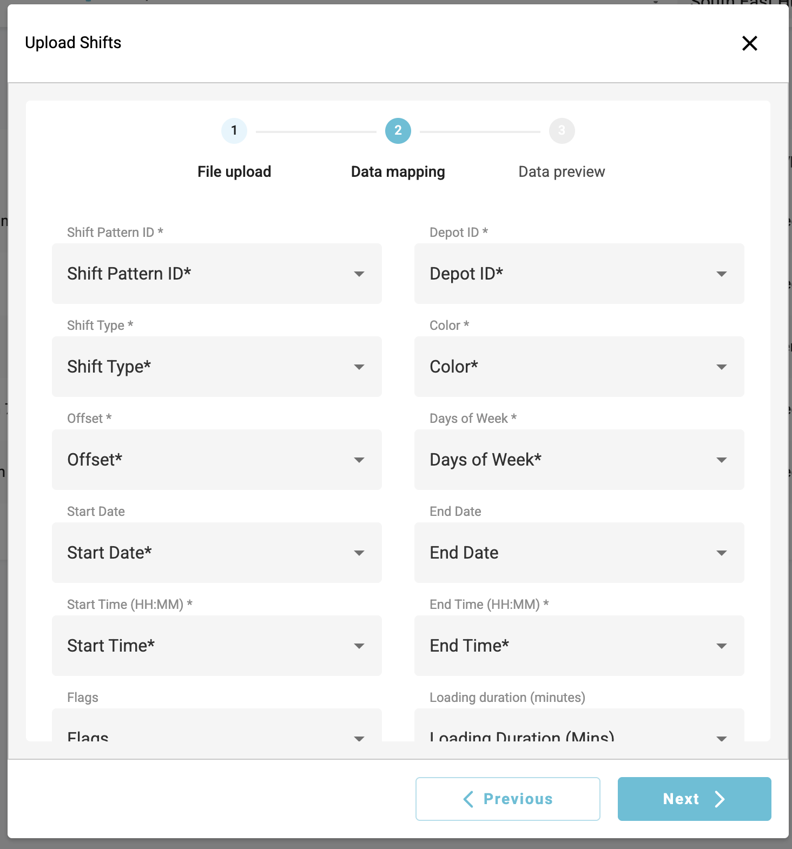Image resolution: width=792 pixels, height=849 pixels.
Task: Expand the Start Date dropdown
Action: click(x=216, y=553)
